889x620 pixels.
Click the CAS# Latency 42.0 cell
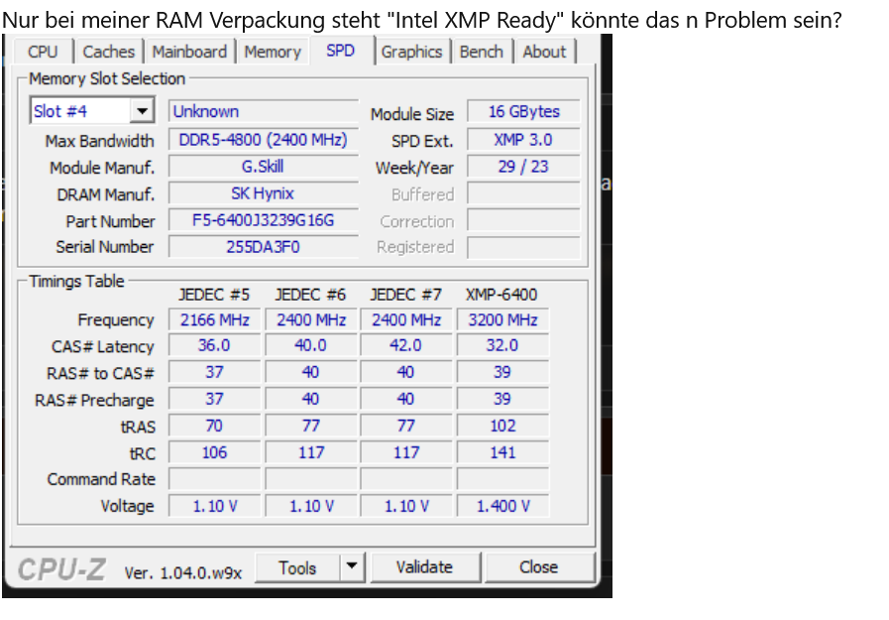click(406, 345)
